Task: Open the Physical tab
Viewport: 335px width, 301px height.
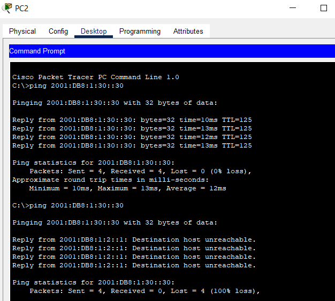Action: coord(22,31)
